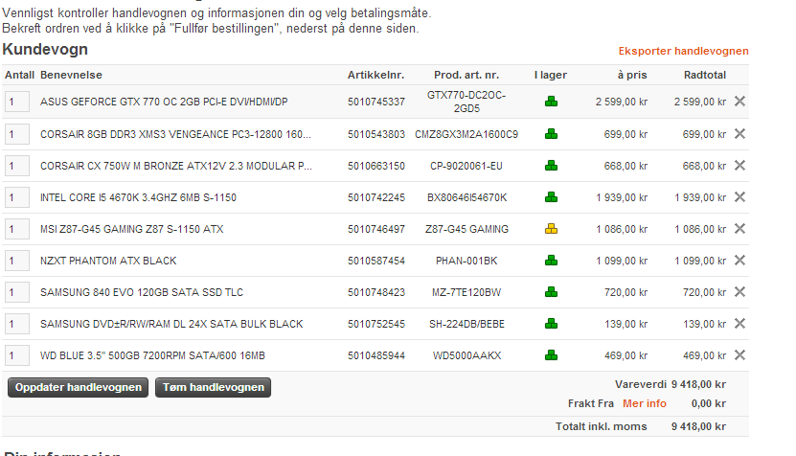Screen dimensions: 796x456
Task: Click green stock icon for ASUS GTX 770
Action: point(551,102)
